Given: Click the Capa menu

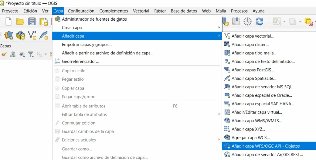Looking at the screenshot, I should (x=58, y=11).
